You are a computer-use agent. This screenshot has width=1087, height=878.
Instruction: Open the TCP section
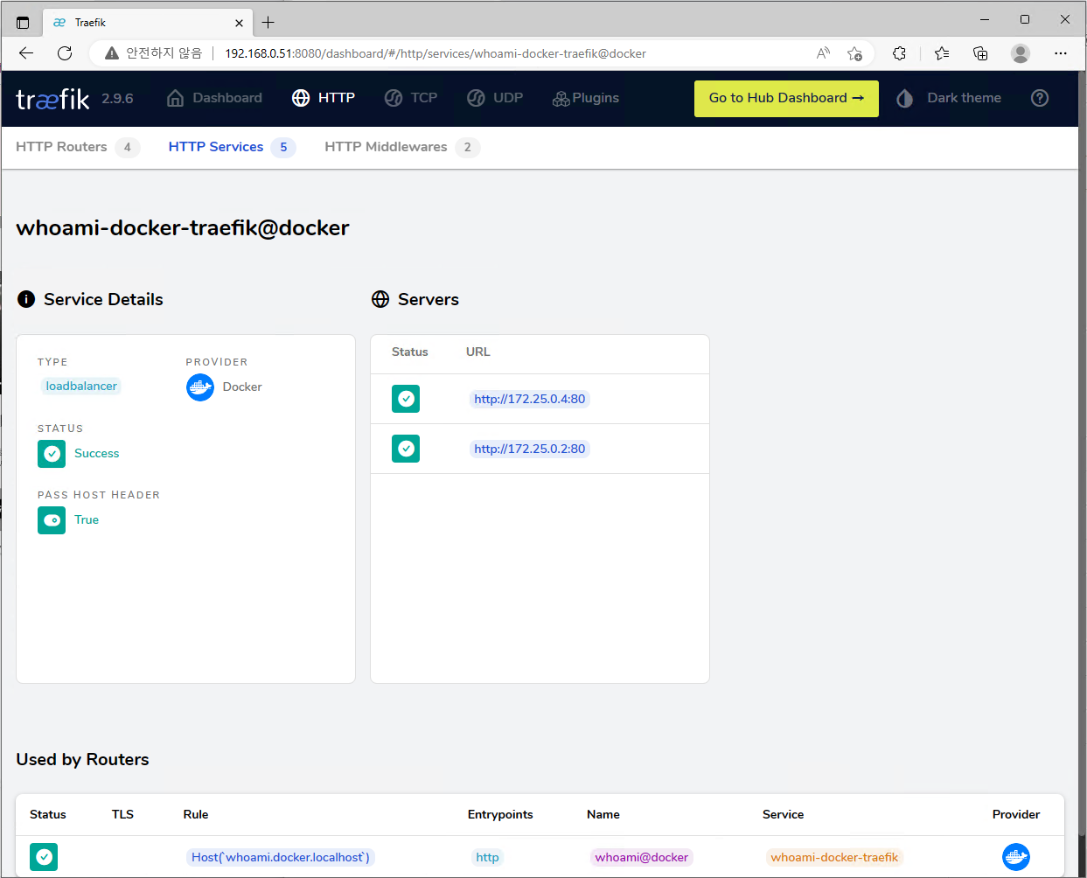pyautogui.click(x=411, y=98)
